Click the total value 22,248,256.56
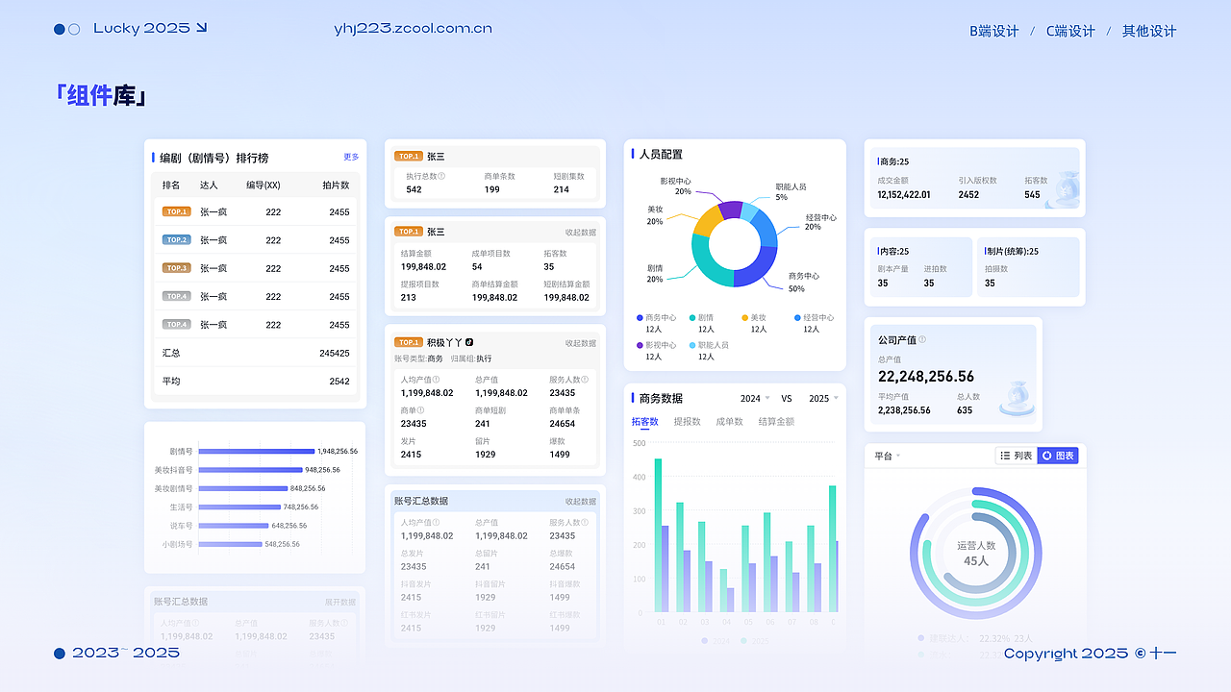1231x692 pixels. (x=926, y=377)
